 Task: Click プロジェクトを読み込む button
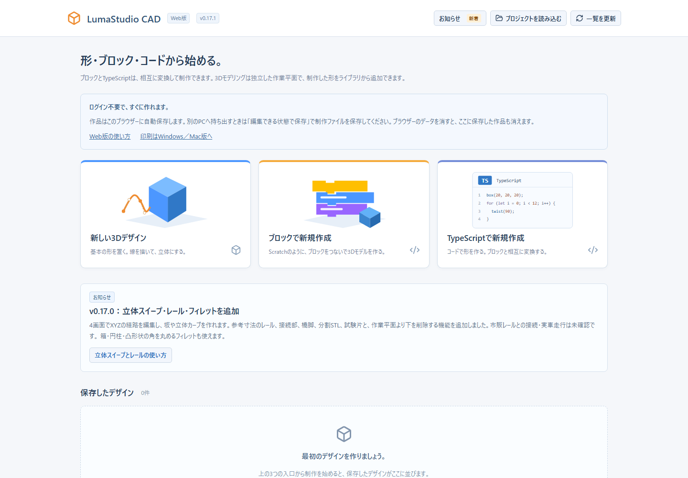[x=528, y=18]
